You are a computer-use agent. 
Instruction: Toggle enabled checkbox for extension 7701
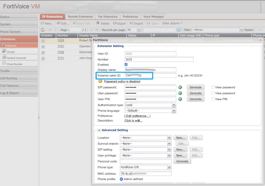[x=43, y=47]
